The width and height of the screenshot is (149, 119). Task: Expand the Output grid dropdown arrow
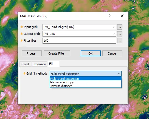pyautogui.click(x=114, y=34)
